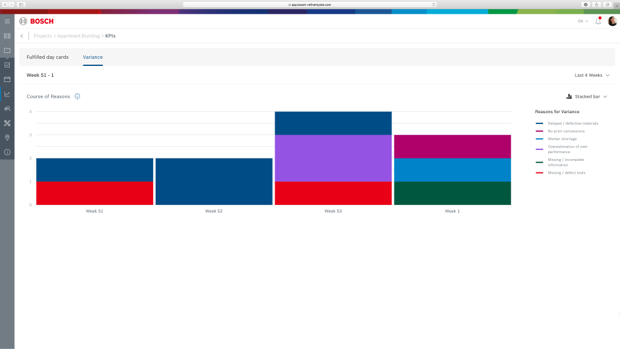This screenshot has height=349, width=620.
Task: Toggle Overestimation of own performance legend entry
Action: [561, 149]
